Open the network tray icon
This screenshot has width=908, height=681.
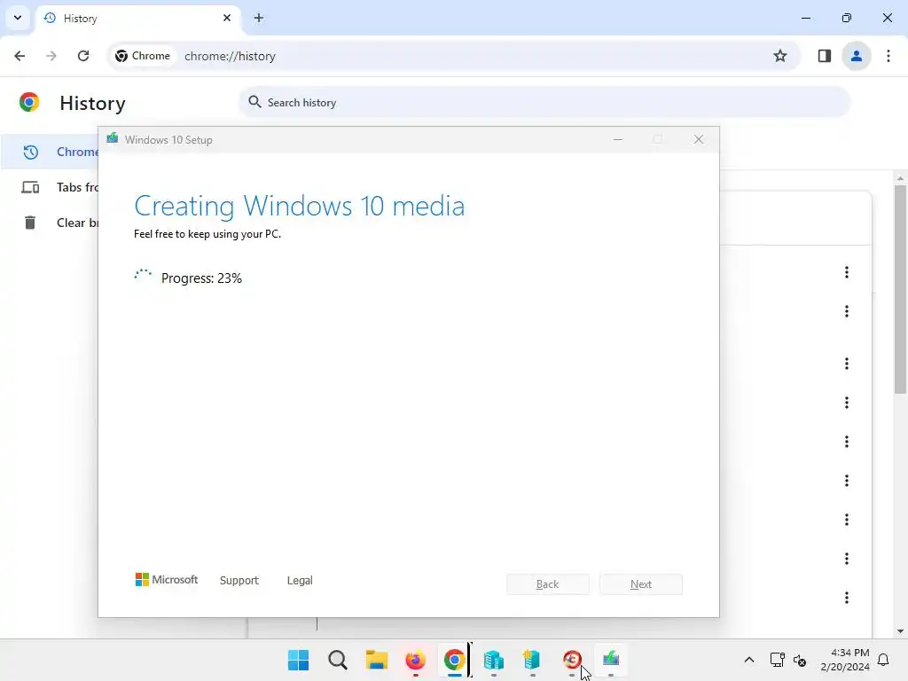coord(777,660)
